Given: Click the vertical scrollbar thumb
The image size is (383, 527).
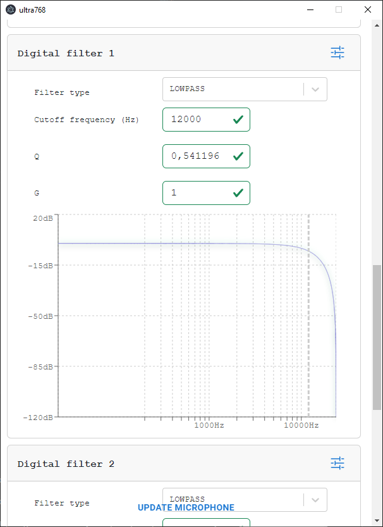Looking at the screenshot, I should click(x=377, y=337).
